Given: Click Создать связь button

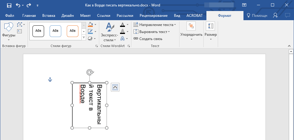Looking at the screenshot, I should pos(148,39).
